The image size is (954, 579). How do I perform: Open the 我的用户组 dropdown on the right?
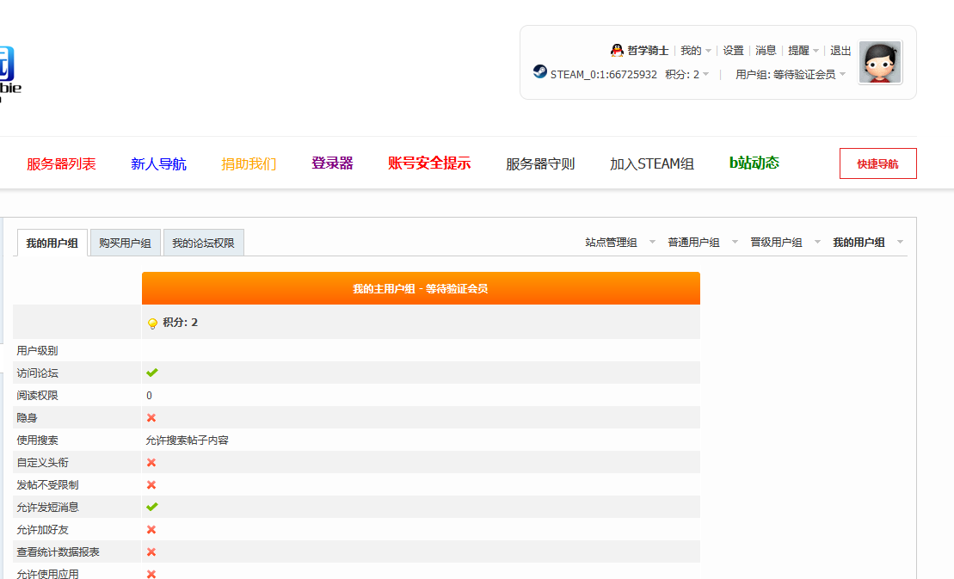pyautogui.click(x=868, y=242)
